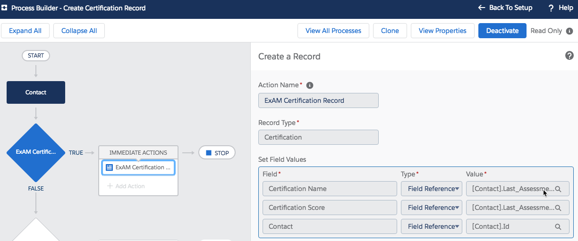Open Type dropdown for Contact row

(x=431, y=226)
